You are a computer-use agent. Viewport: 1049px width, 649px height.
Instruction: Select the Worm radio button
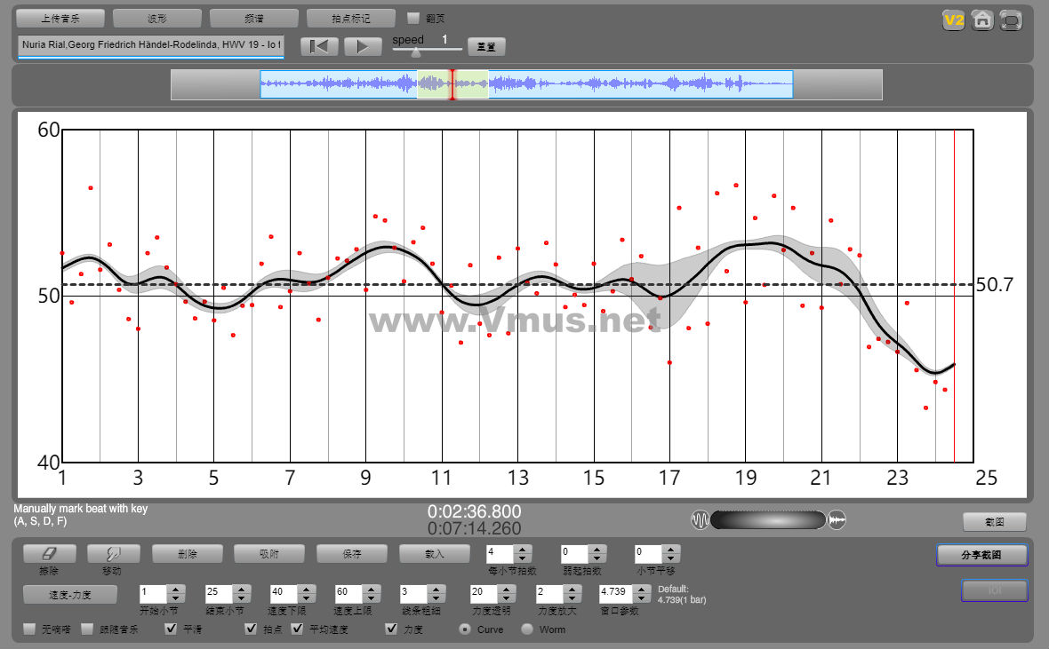pos(527,629)
